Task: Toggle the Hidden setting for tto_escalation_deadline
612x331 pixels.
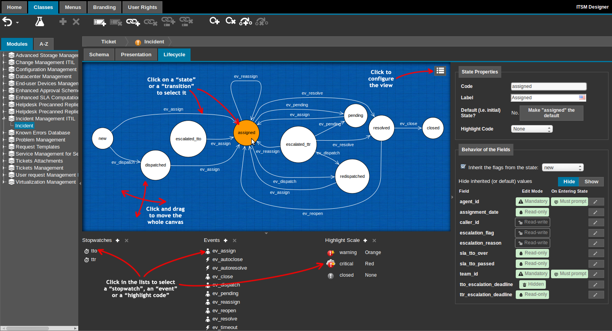Action: pos(532,284)
